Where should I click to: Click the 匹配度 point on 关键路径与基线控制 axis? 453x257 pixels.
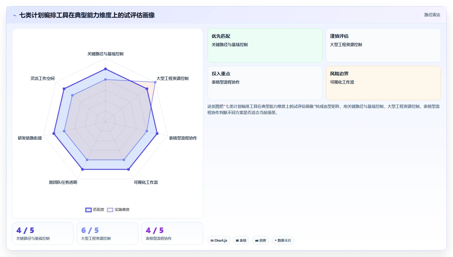pos(105,69)
